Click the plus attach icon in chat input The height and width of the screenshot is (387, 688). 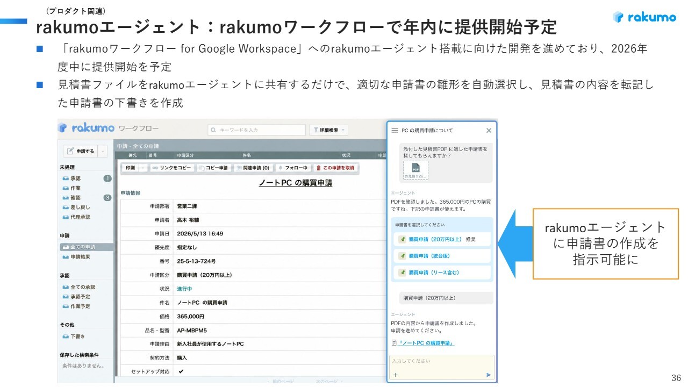click(395, 375)
